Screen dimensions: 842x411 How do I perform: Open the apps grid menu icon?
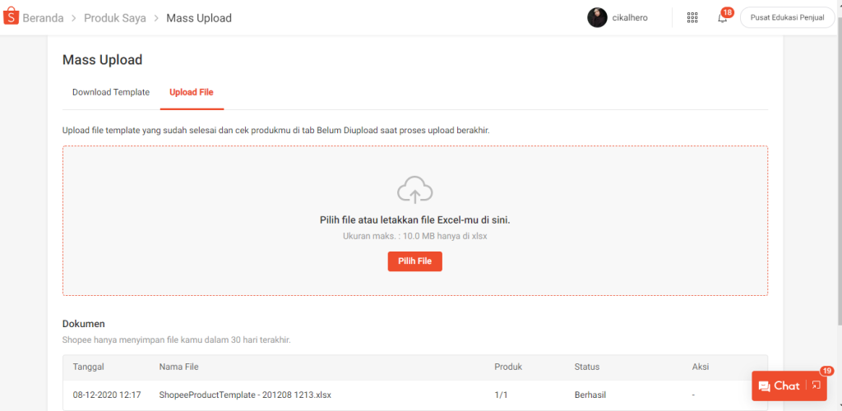pyautogui.click(x=692, y=18)
